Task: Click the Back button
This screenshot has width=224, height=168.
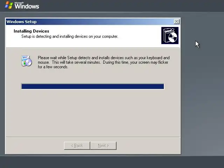Action: [x=77, y=146]
